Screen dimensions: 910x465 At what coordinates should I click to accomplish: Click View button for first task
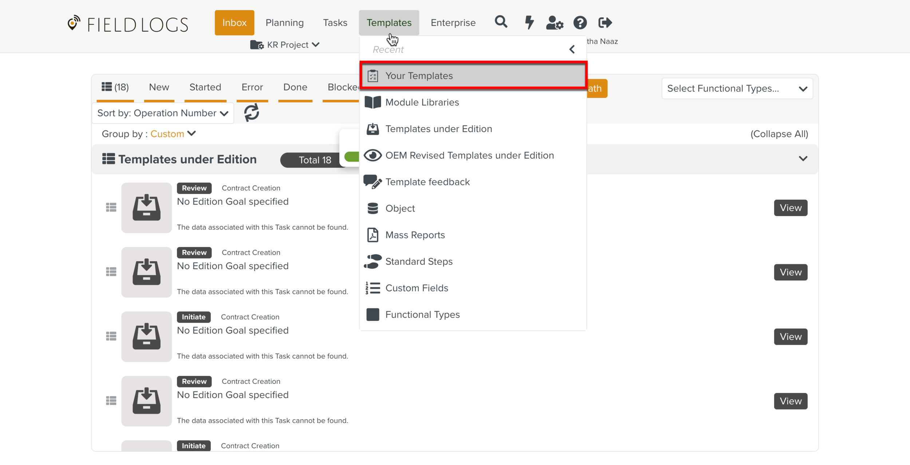[790, 208]
